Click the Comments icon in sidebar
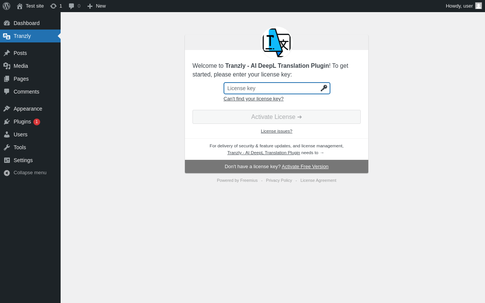The image size is (485, 303). (7, 92)
